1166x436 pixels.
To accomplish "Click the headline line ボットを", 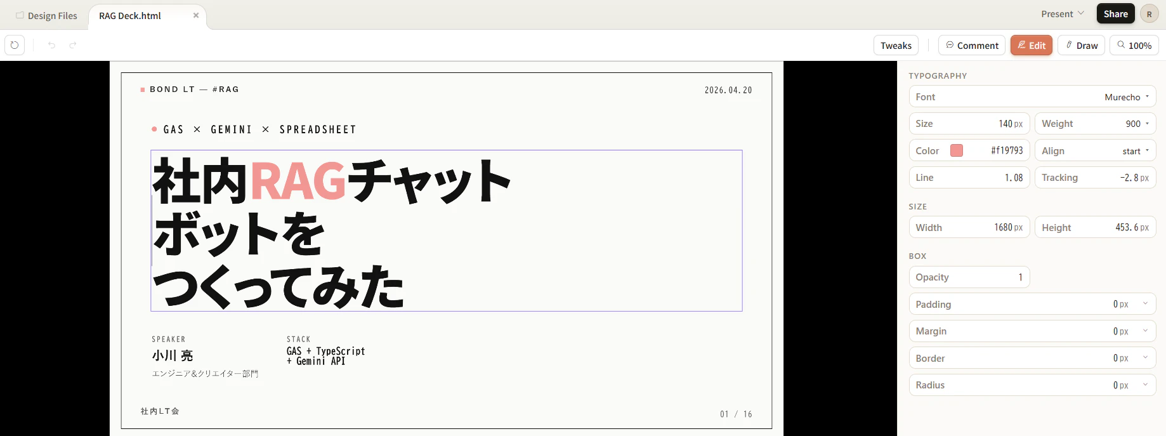I will tap(239, 234).
